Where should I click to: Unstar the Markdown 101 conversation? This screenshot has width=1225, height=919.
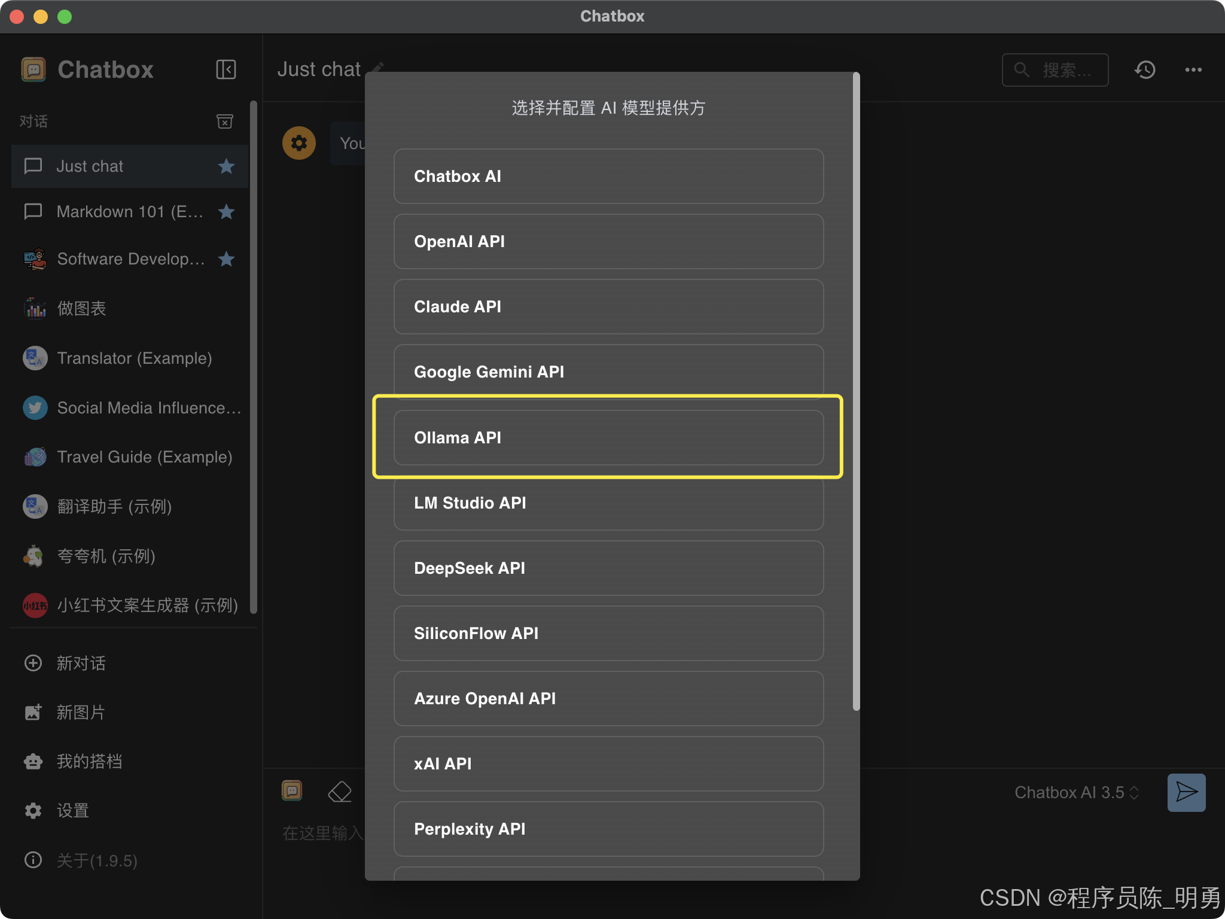coord(226,212)
